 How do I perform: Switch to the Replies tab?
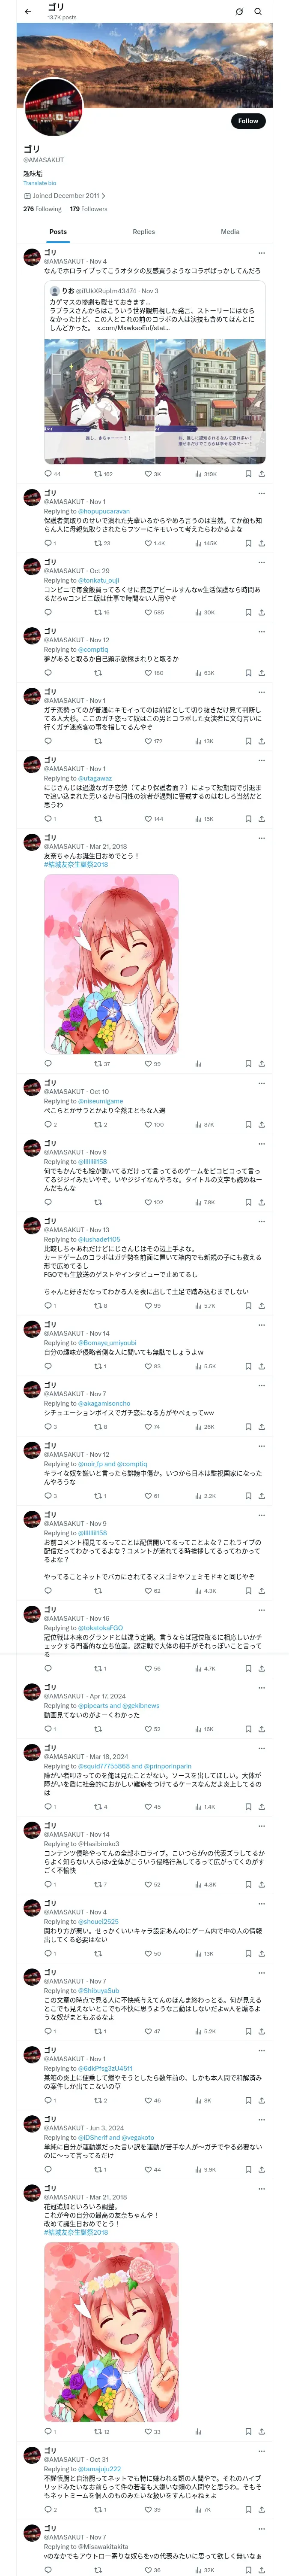(143, 231)
